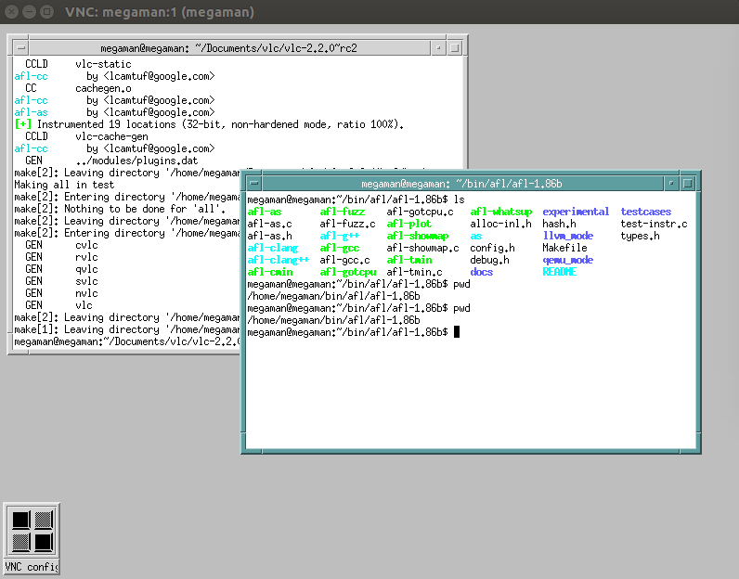Viewport: 739px width, 579px height.
Task: Click Makefile in the ls output
Action: [x=565, y=248]
